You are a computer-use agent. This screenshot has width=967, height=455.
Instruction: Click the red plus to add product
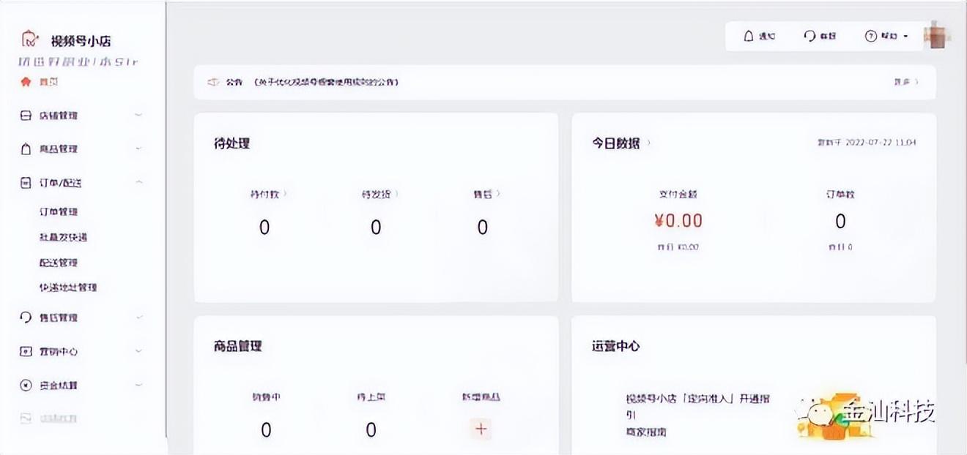(481, 429)
